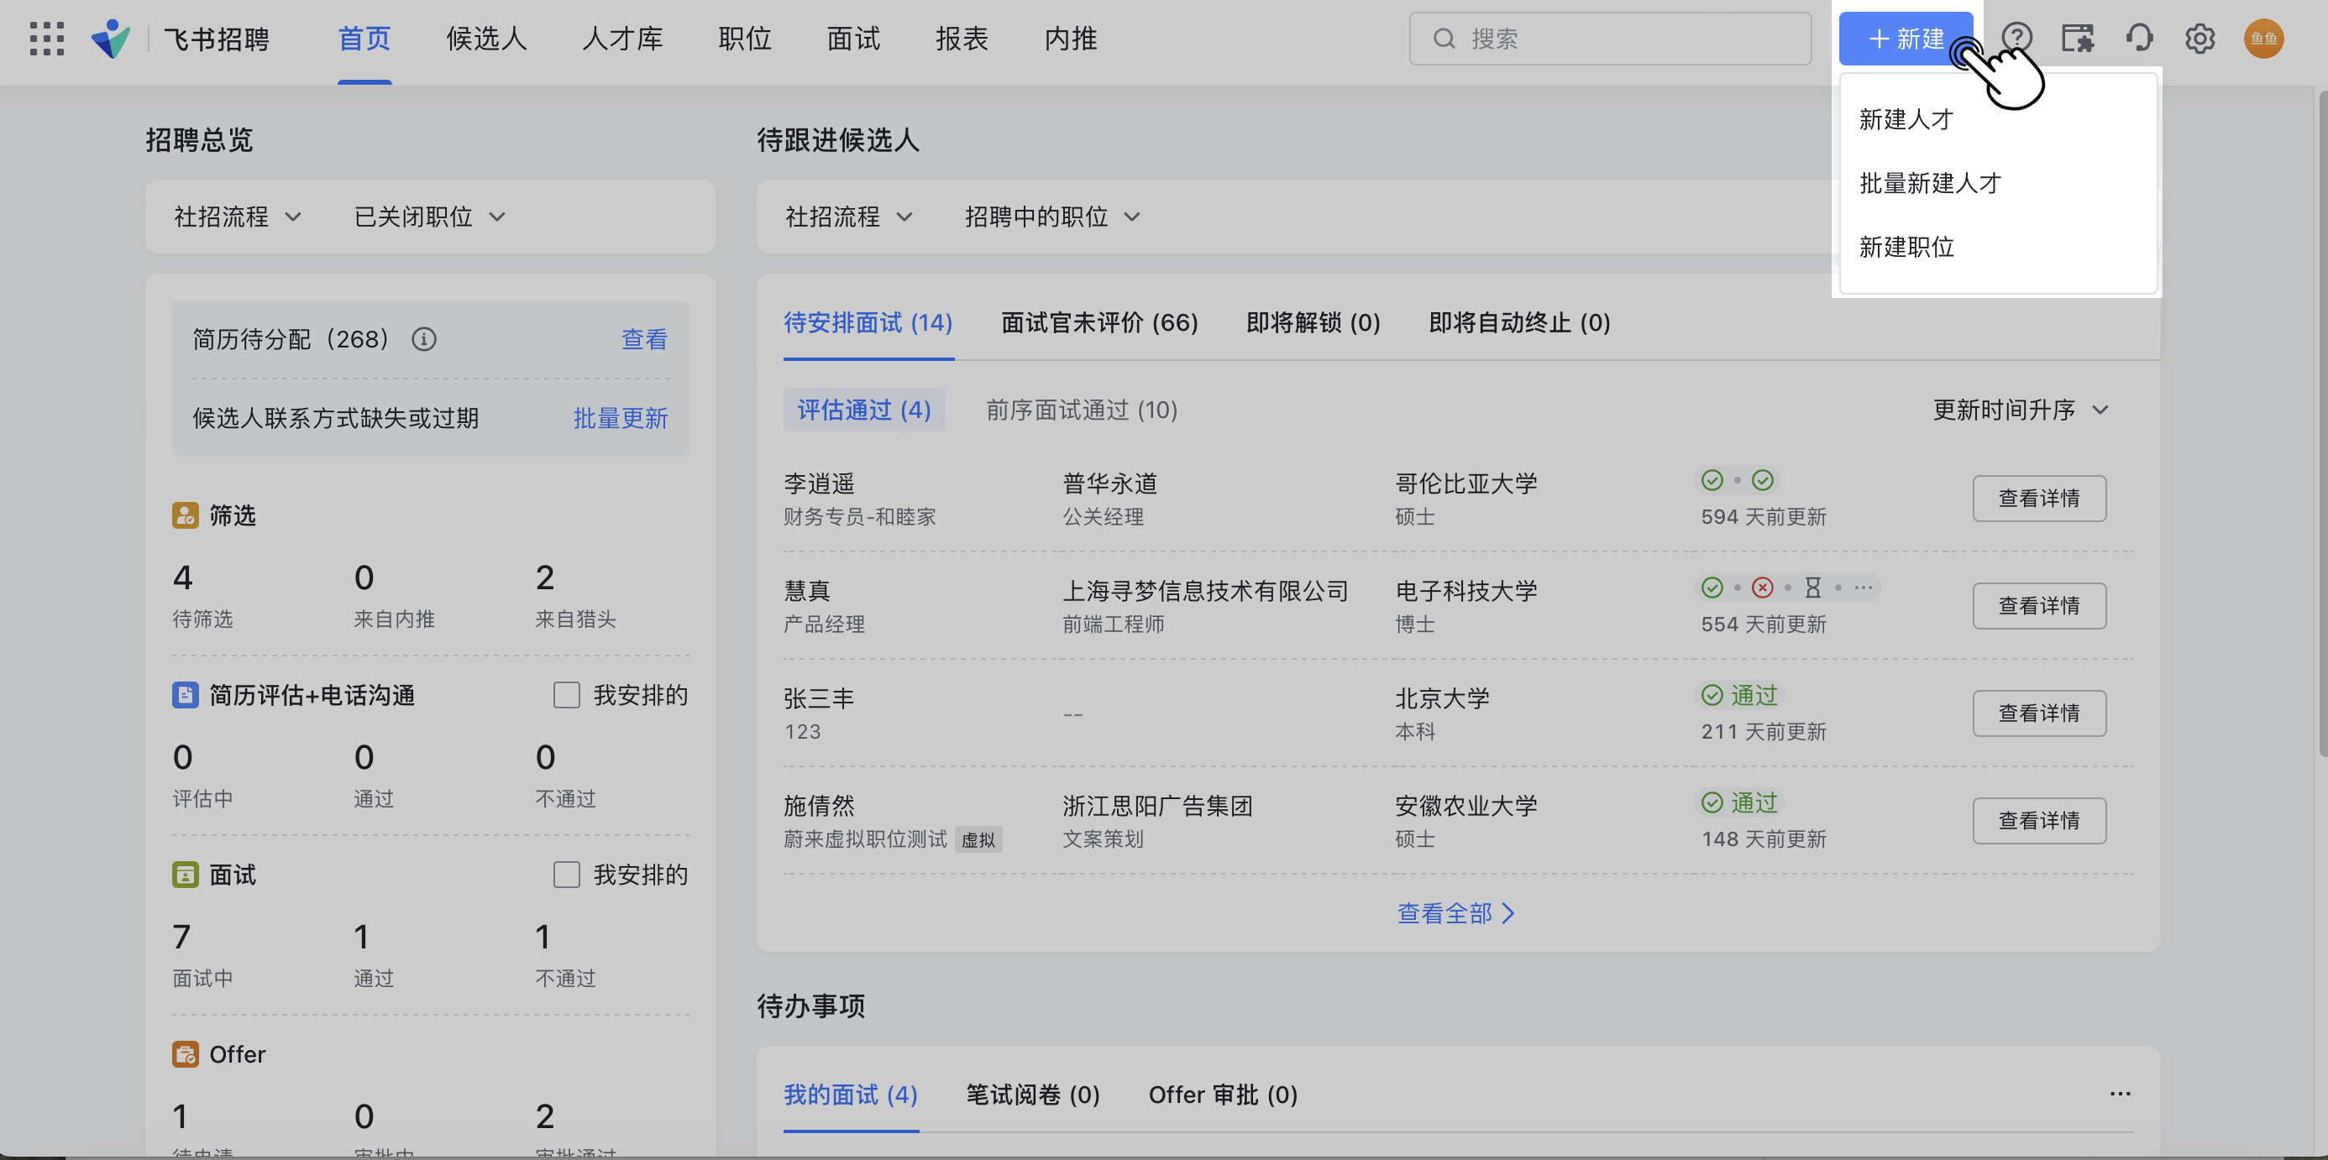Click 查看详情 for 张三丰
Screen dimensions: 2328x1160
[x=2039, y=713]
